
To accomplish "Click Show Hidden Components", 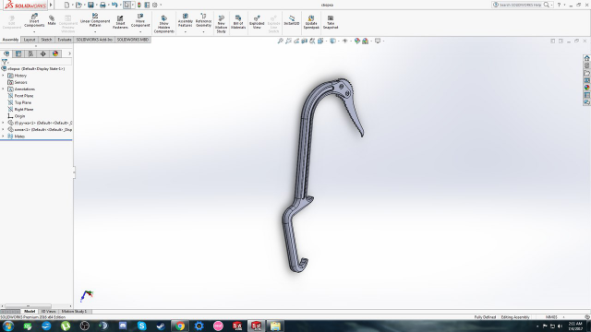I will click(x=164, y=24).
